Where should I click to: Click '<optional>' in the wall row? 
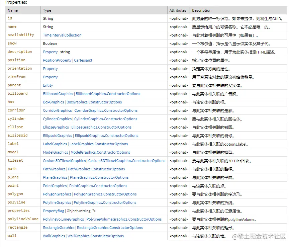179,236
